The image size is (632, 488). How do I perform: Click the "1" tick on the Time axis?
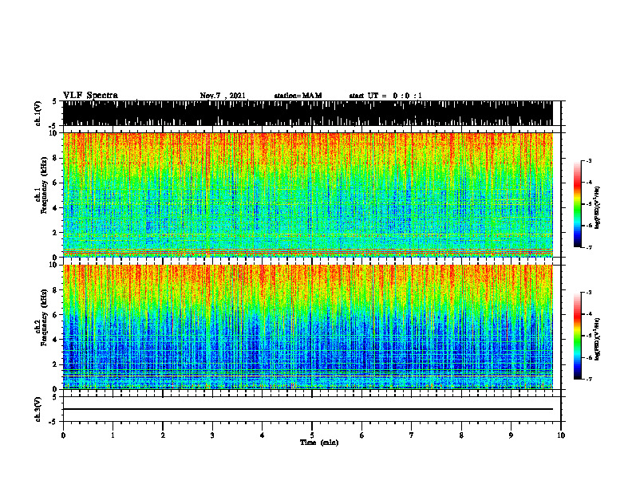coord(113,435)
